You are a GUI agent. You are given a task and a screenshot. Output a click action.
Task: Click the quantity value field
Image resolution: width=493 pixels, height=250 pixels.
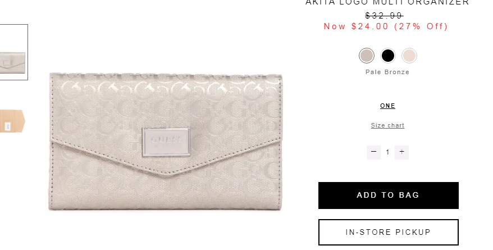tap(387, 152)
